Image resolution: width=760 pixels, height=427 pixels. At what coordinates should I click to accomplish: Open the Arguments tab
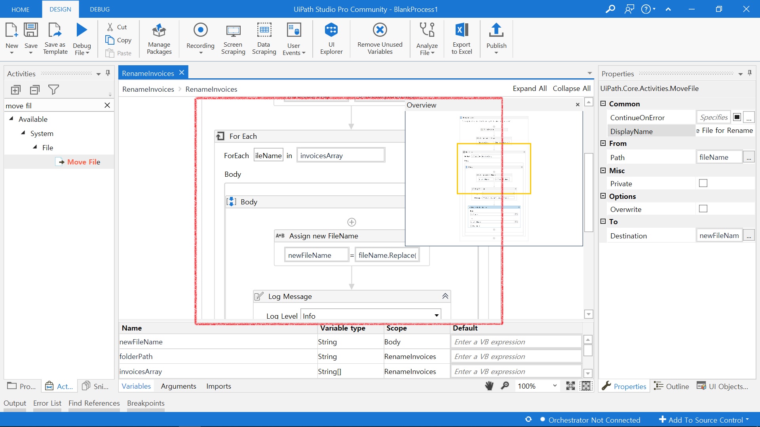[x=178, y=386]
